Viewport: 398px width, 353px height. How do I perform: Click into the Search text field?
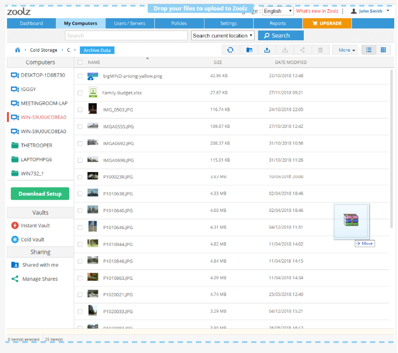pos(126,35)
